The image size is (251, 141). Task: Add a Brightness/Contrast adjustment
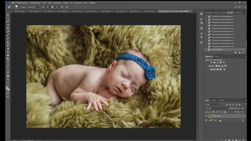coord(211,62)
